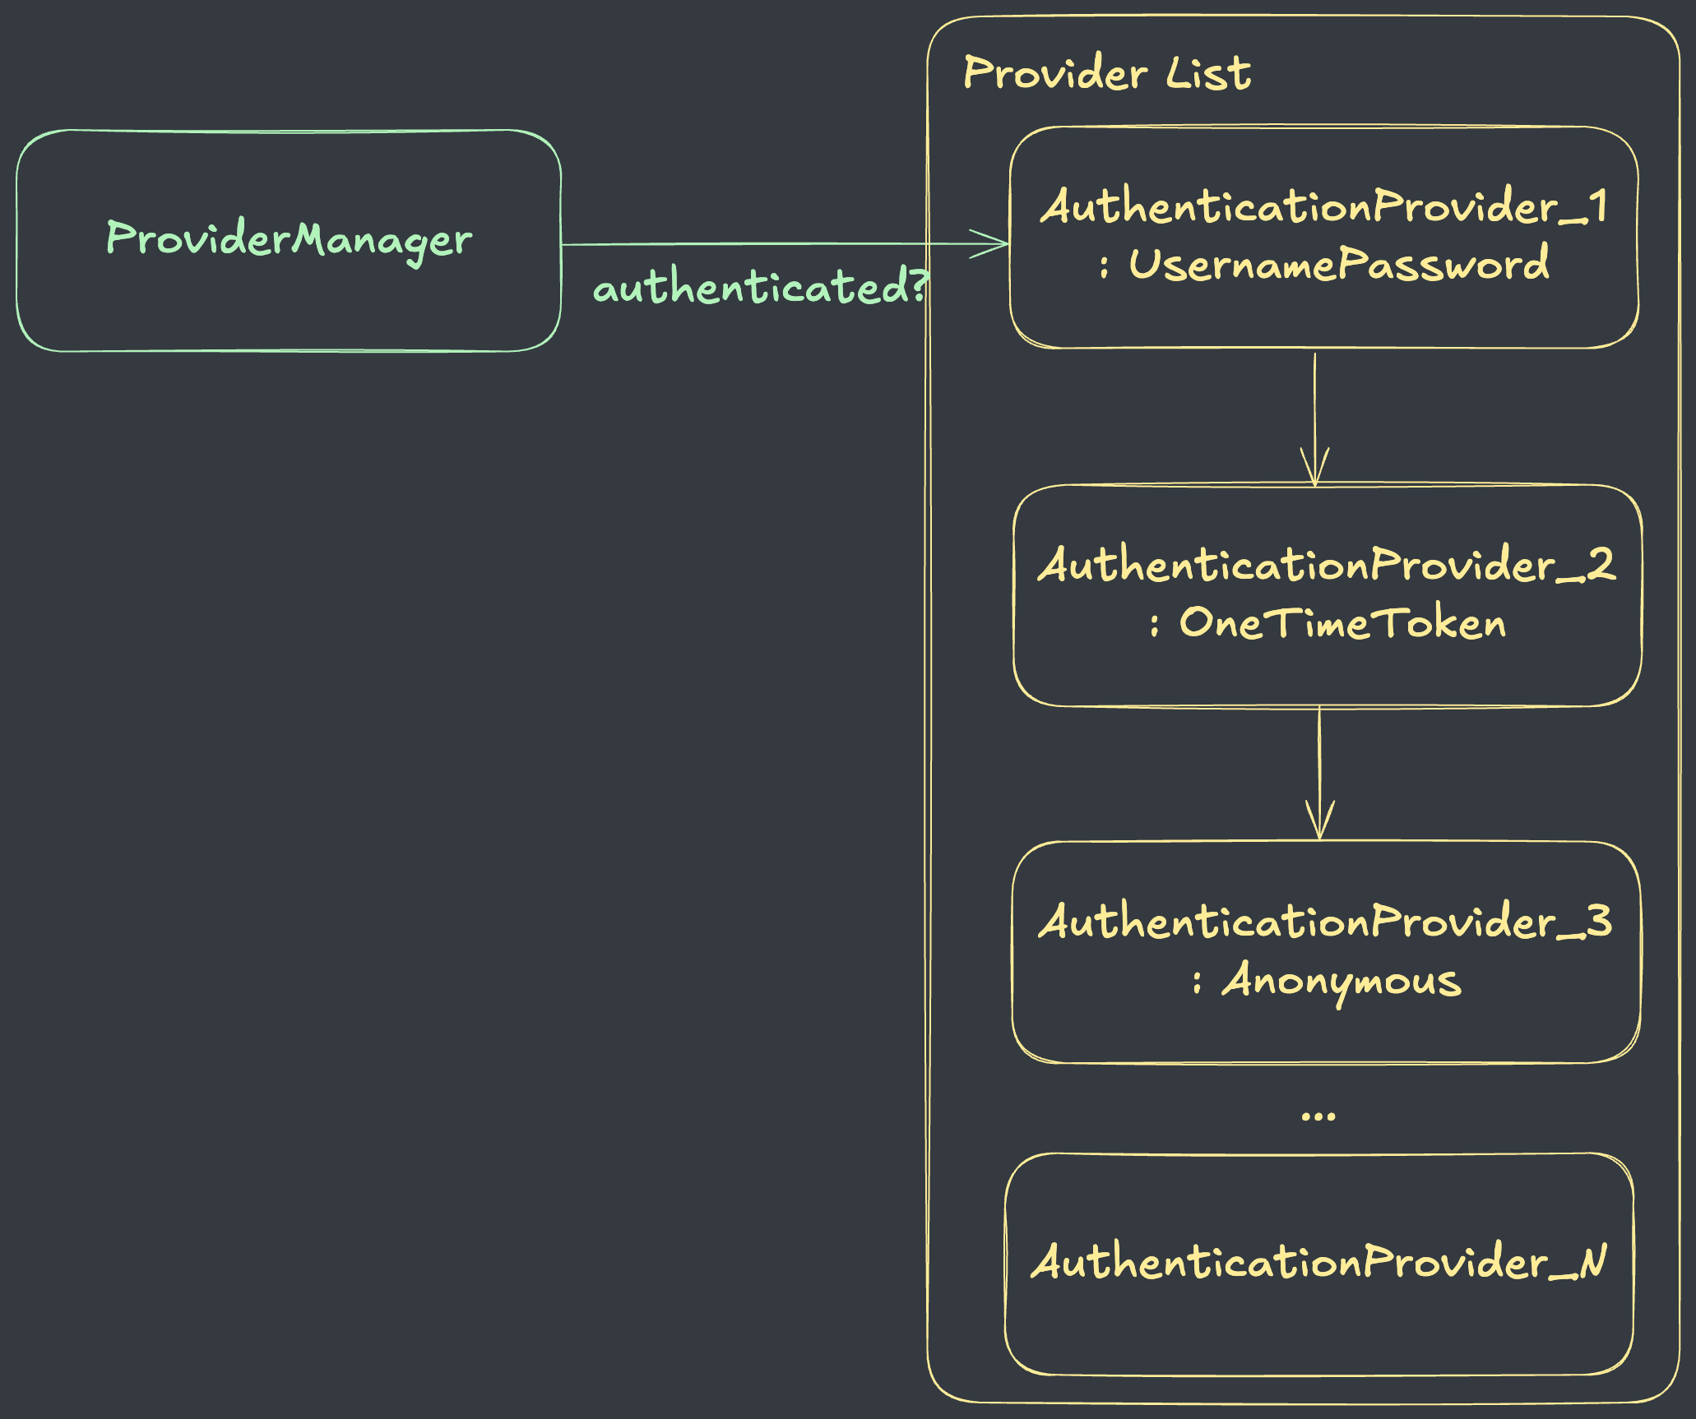Click the "Provider List" heading

pos(1107,73)
